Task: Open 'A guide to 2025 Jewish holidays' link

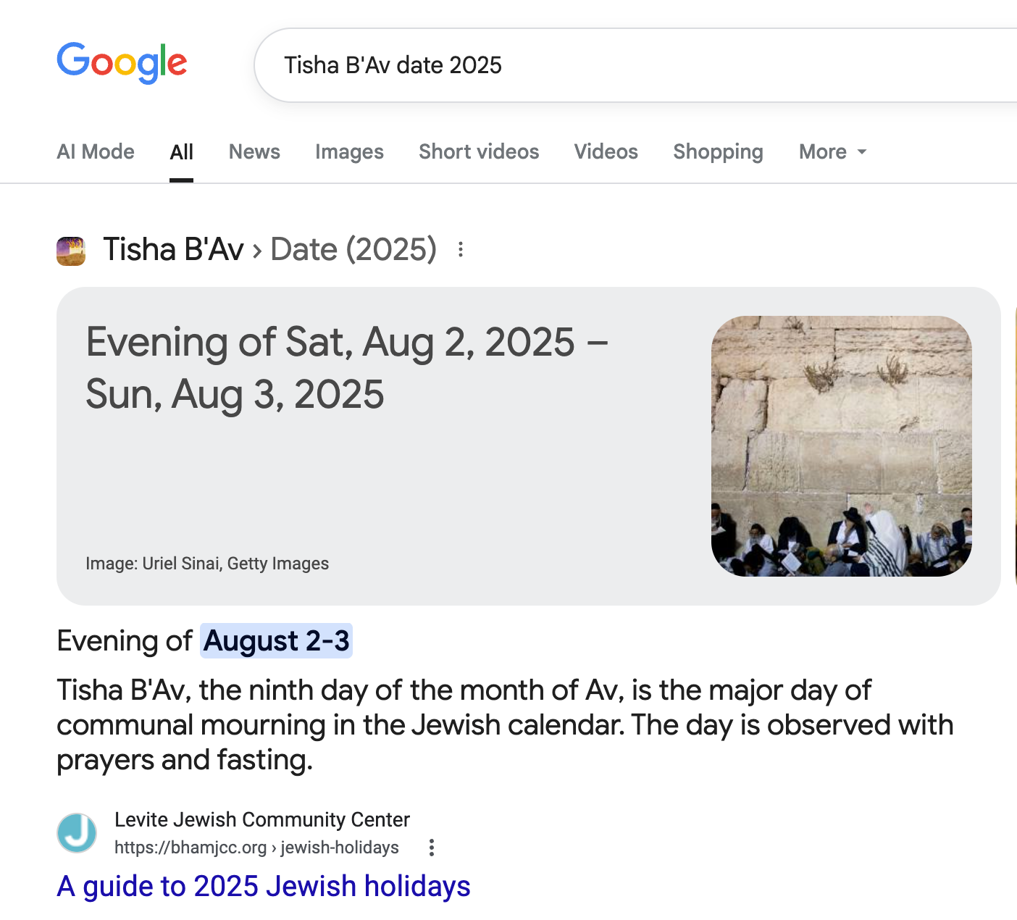Action: point(264,886)
